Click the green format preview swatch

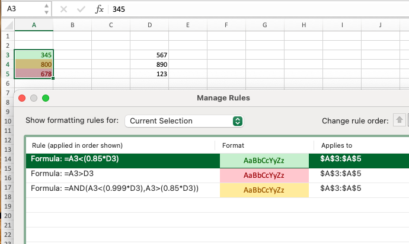pos(264,161)
